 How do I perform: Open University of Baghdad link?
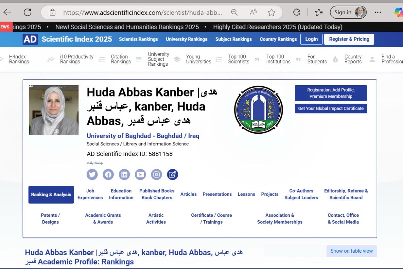pos(143,136)
